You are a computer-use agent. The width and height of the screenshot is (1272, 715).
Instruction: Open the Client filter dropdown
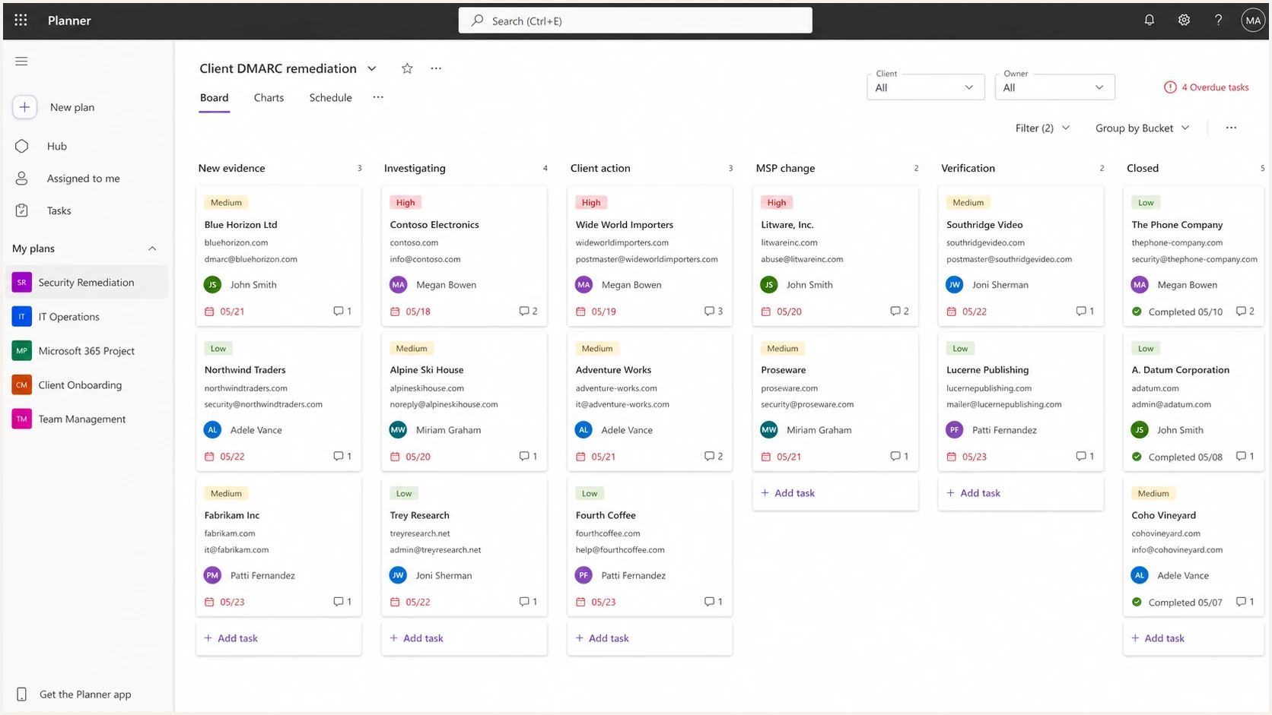click(925, 87)
